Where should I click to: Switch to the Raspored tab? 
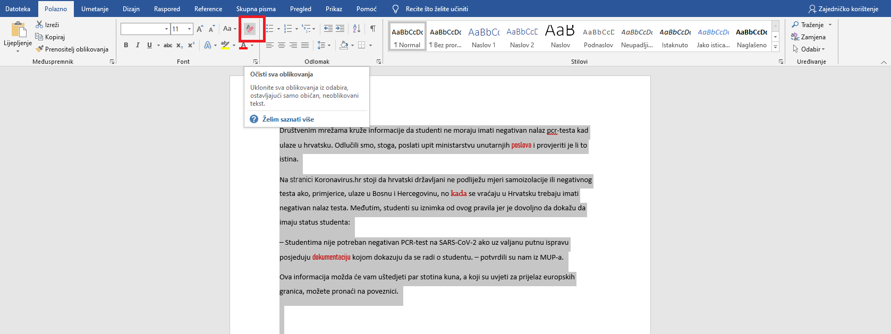click(x=167, y=9)
